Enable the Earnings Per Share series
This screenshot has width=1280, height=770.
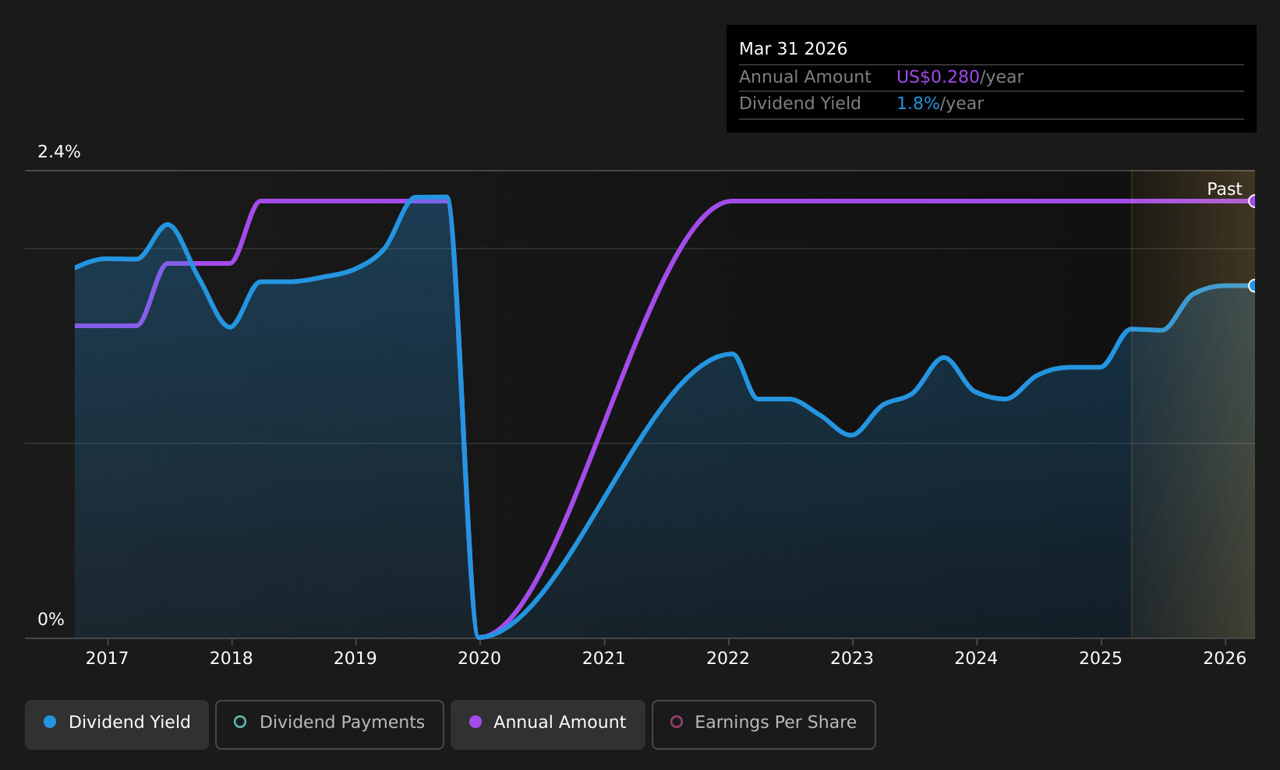pyautogui.click(x=764, y=724)
